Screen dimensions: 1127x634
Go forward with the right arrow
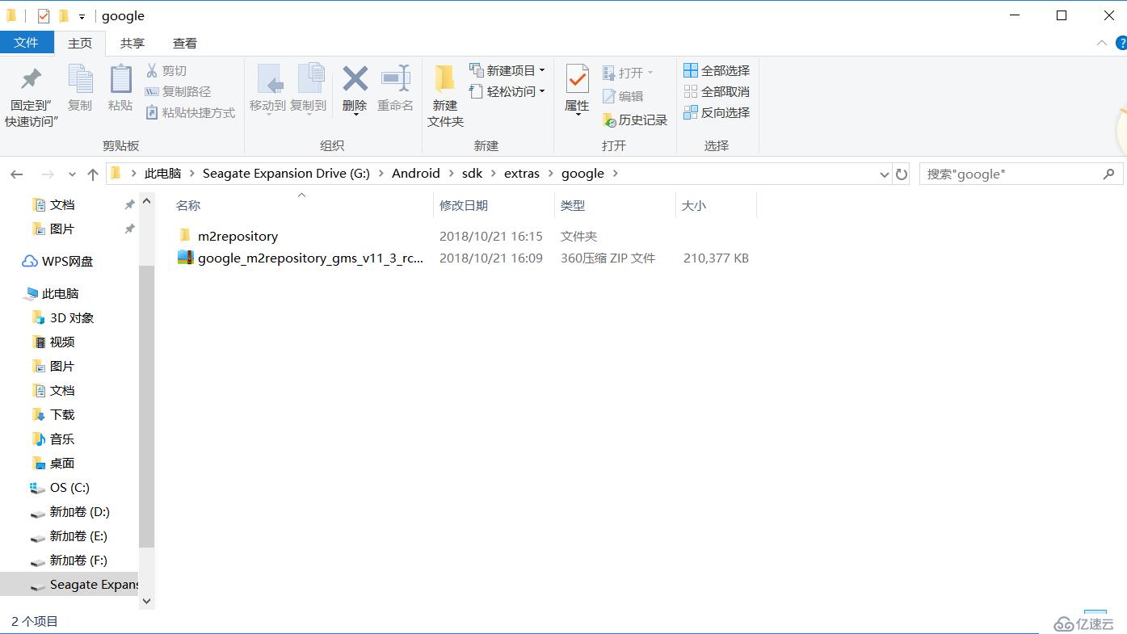coord(48,174)
